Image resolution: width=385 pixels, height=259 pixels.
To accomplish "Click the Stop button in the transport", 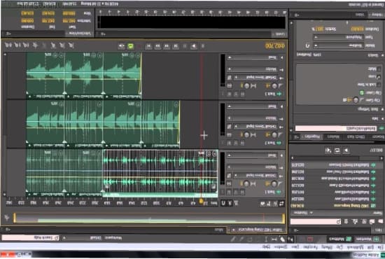I will click(x=203, y=46).
